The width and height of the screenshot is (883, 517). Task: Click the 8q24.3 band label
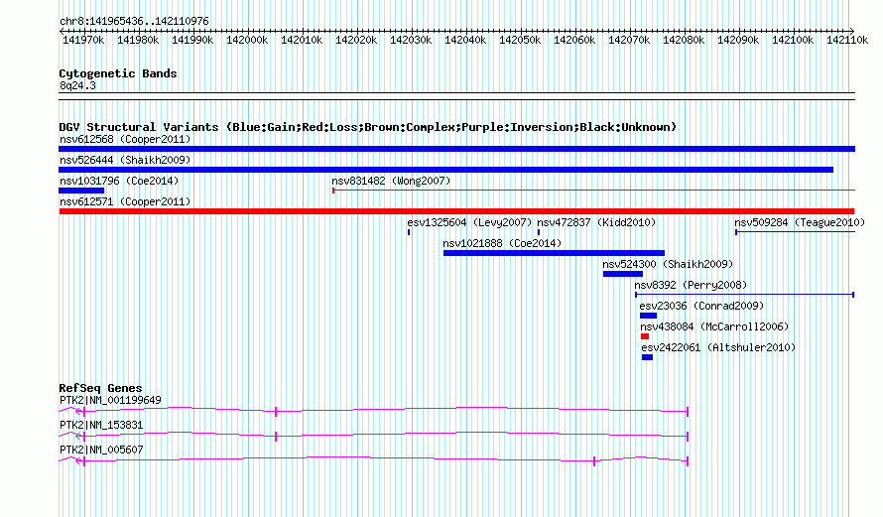pyautogui.click(x=77, y=85)
